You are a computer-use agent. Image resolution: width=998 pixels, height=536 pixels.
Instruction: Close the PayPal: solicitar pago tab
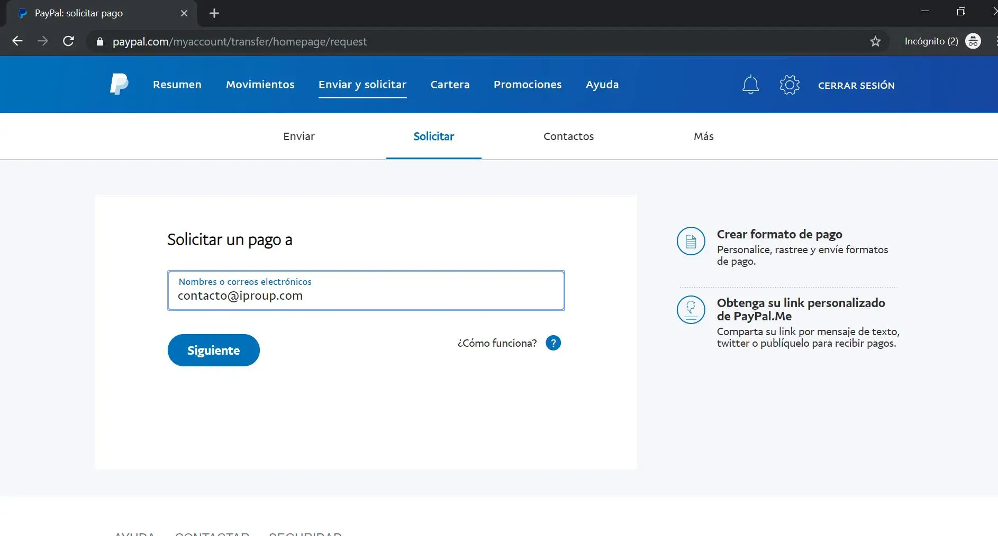pos(184,13)
